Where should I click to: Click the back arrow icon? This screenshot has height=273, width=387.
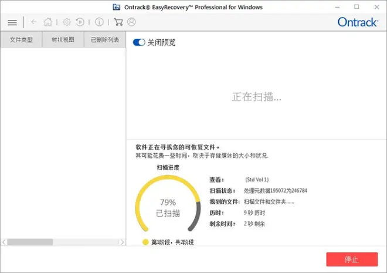click(x=34, y=22)
